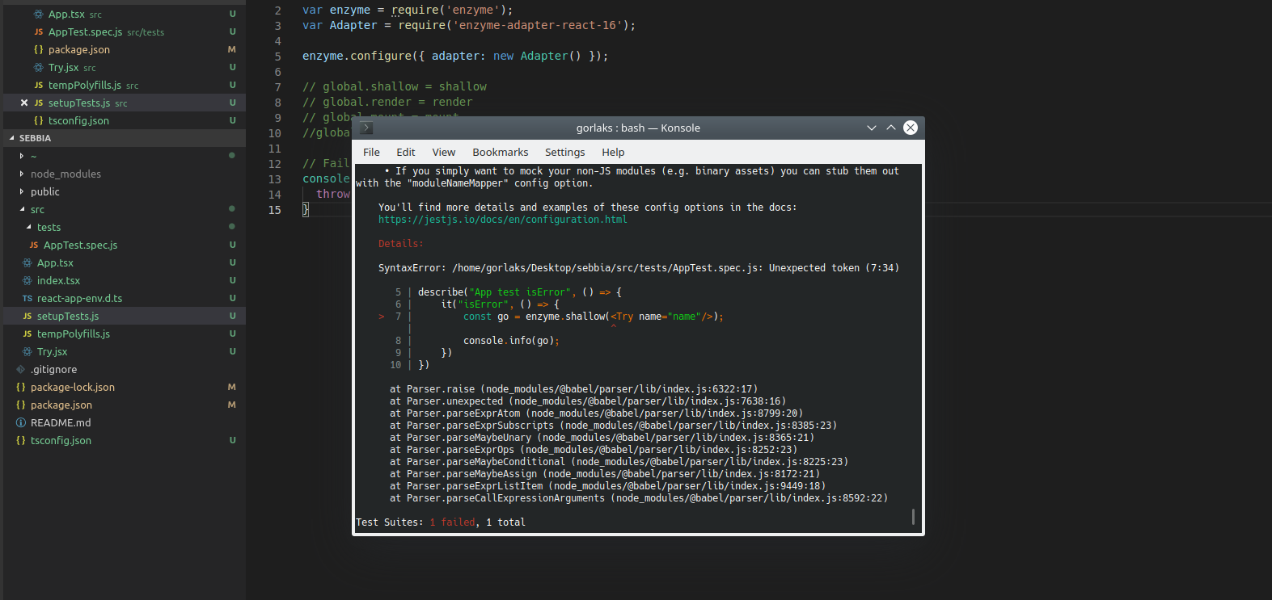The image size is (1272, 600).
Task: Click React icon beside index.tsx
Action: click(x=27, y=280)
